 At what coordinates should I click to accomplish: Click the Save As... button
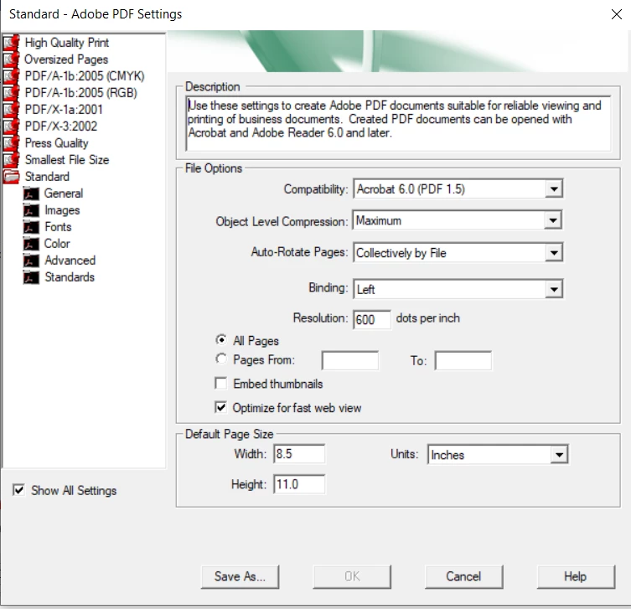coord(240,577)
